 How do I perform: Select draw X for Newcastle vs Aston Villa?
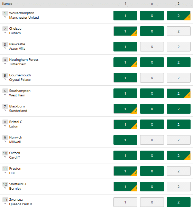tap(152, 47)
